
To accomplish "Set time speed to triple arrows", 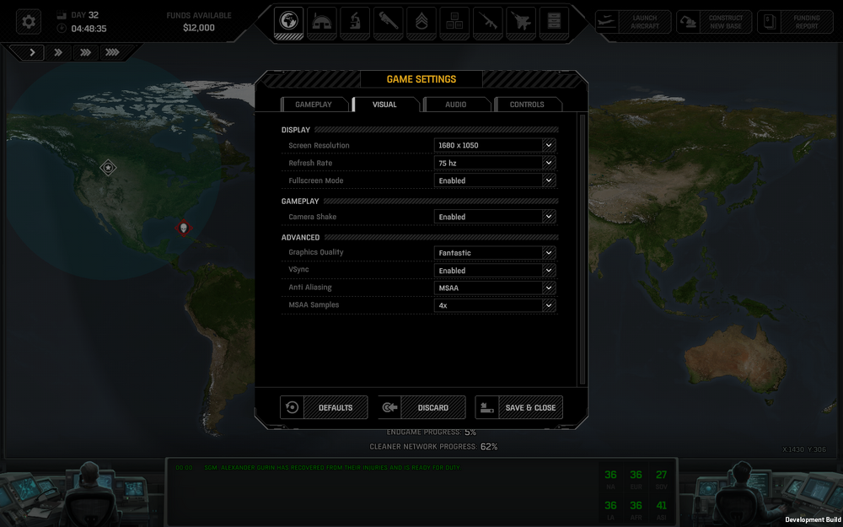I will (85, 52).
